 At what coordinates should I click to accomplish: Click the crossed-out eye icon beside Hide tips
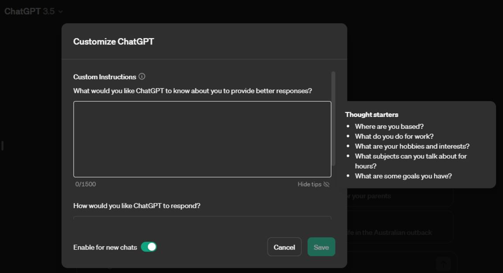(x=326, y=184)
